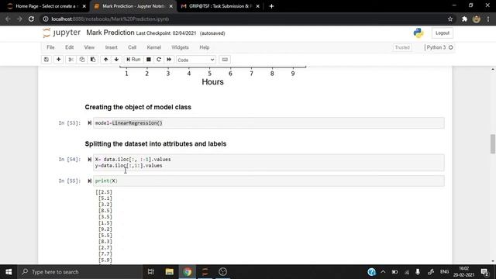
Task: Switch to the GRIP@TSF Task Submission tab
Action: (220, 6)
